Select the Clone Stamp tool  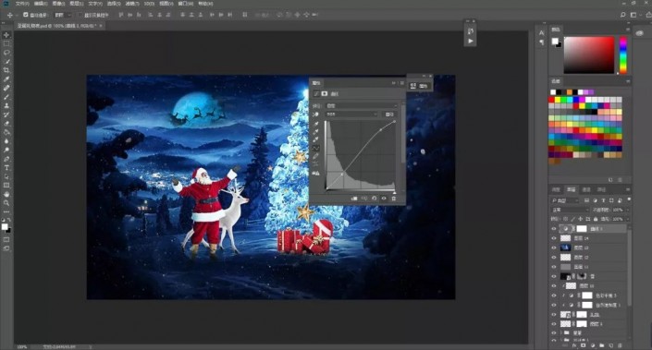point(6,105)
